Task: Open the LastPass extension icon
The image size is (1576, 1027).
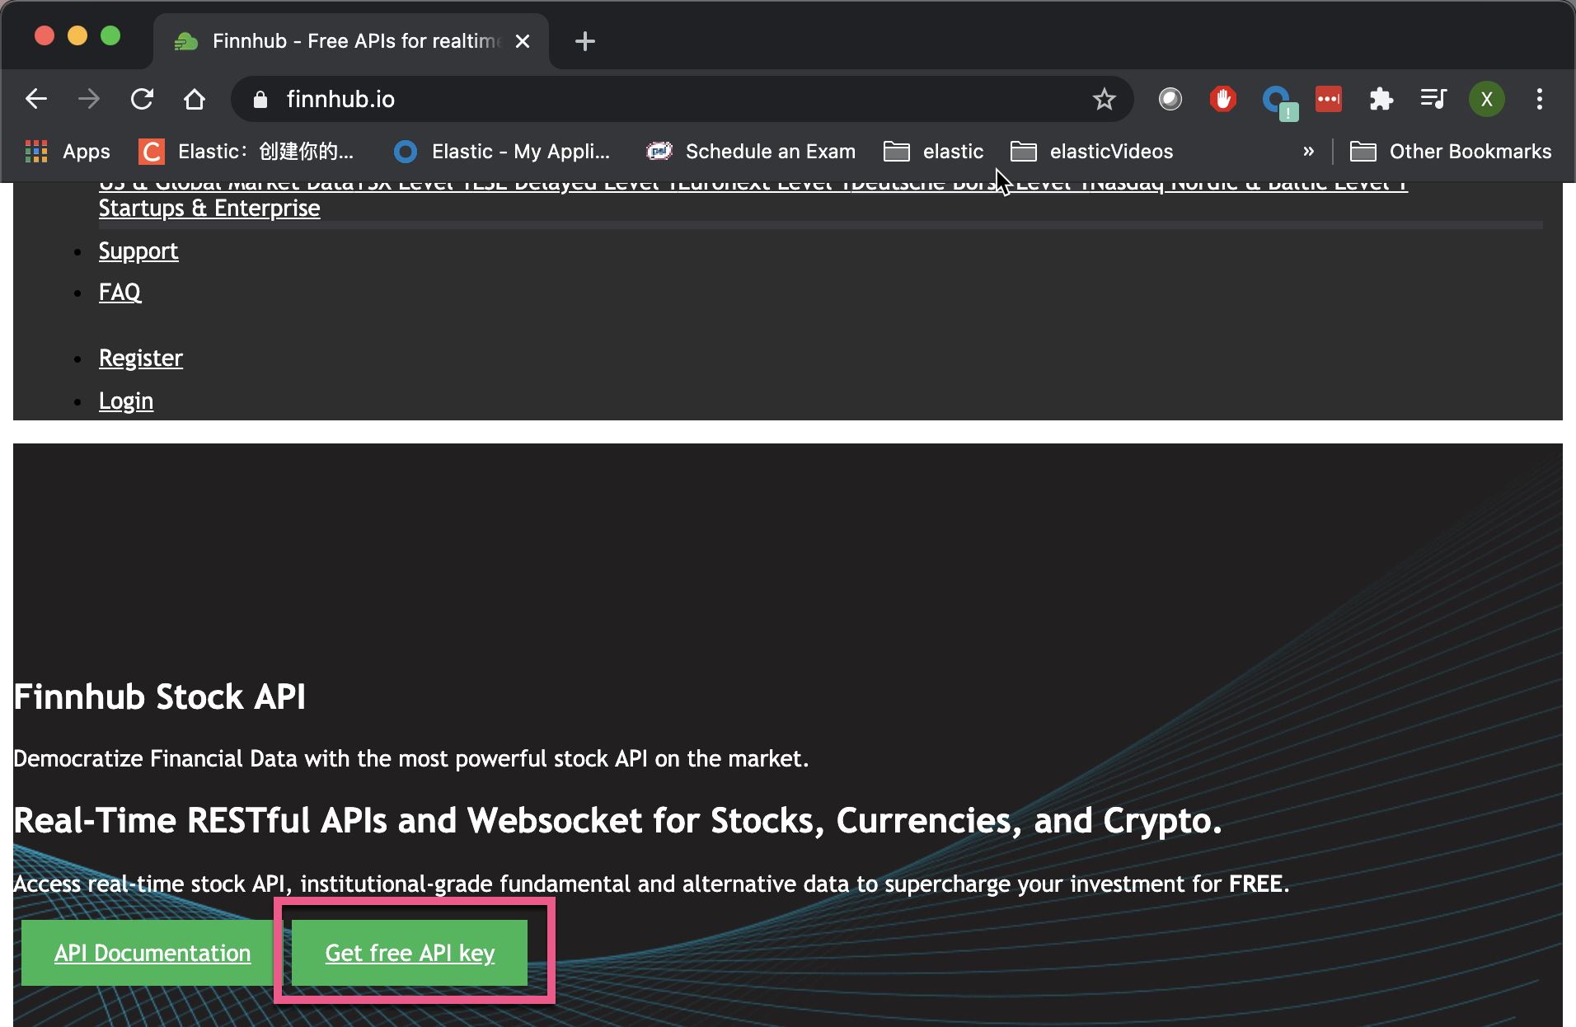Action: click(1329, 99)
